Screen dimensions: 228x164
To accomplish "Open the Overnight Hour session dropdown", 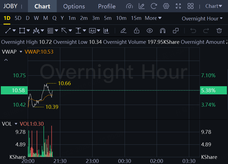I will tap(202, 18).
